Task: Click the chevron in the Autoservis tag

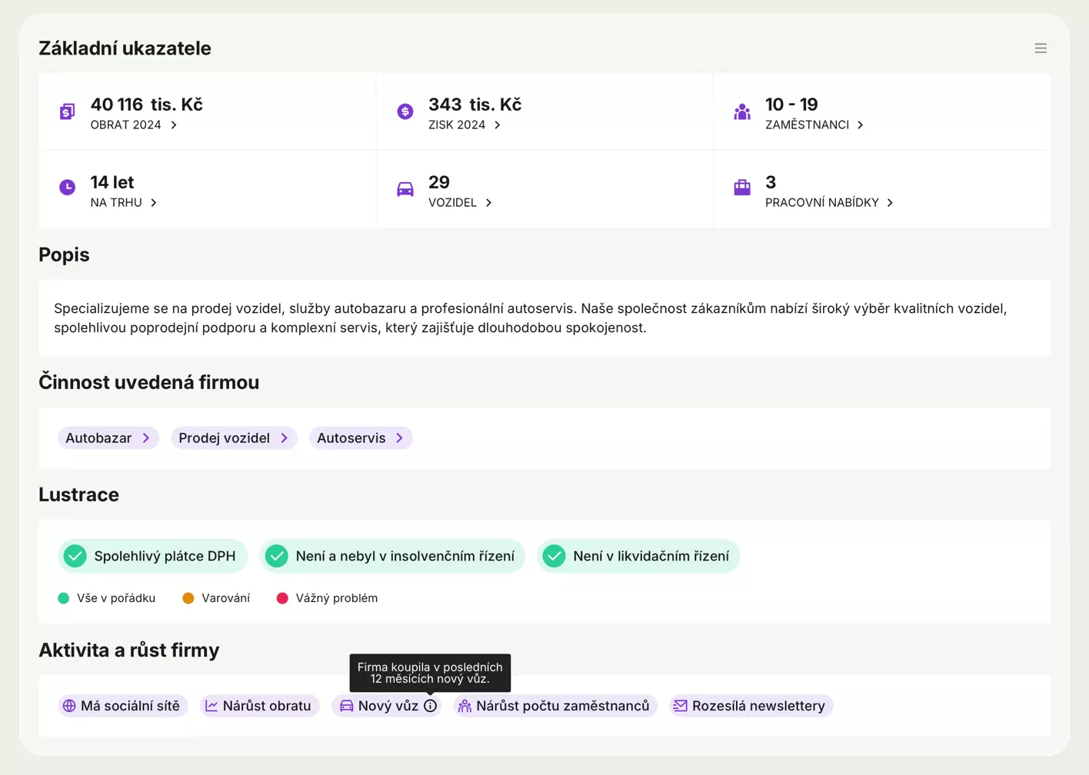Action: (x=400, y=437)
